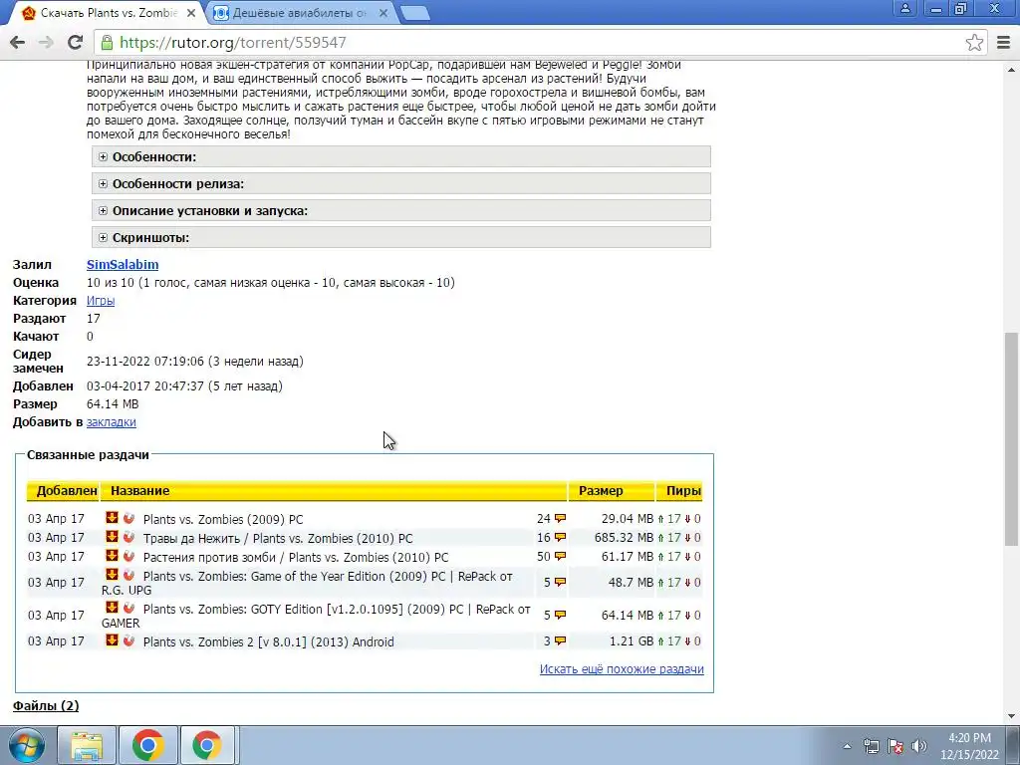Reload the rutor.org page
Viewport: 1020px width, 765px height.
tap(75, 42)
